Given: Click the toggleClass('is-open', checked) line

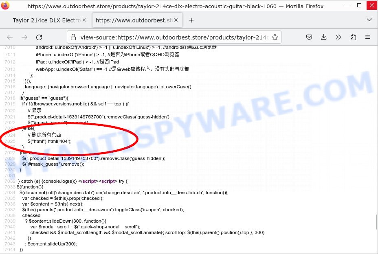Looking at the screenshot, I should pyautogui.click(x=103, y=210).
